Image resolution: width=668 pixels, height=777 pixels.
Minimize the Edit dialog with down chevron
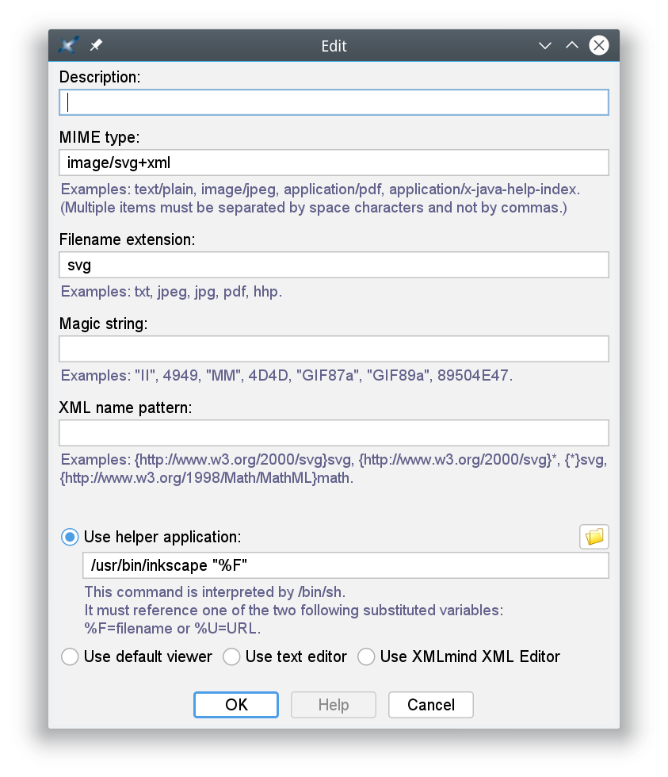(x=544, y=46)
